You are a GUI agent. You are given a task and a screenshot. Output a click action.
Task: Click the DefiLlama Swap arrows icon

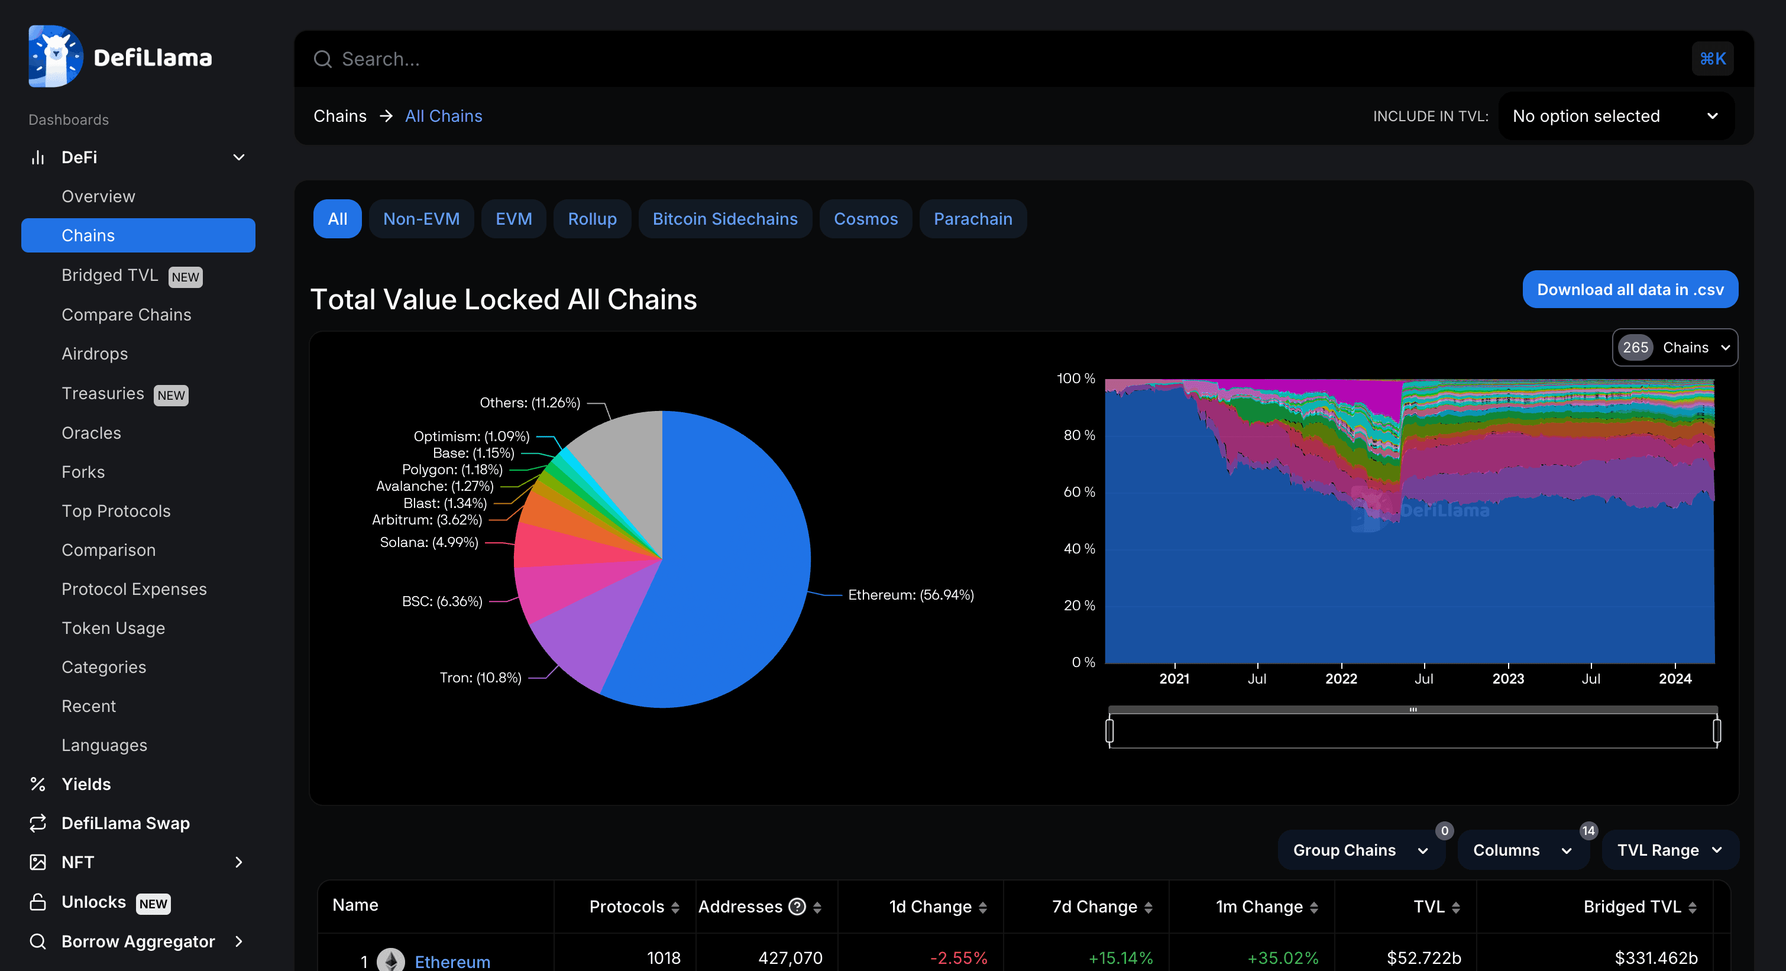(x=38, y=823)
